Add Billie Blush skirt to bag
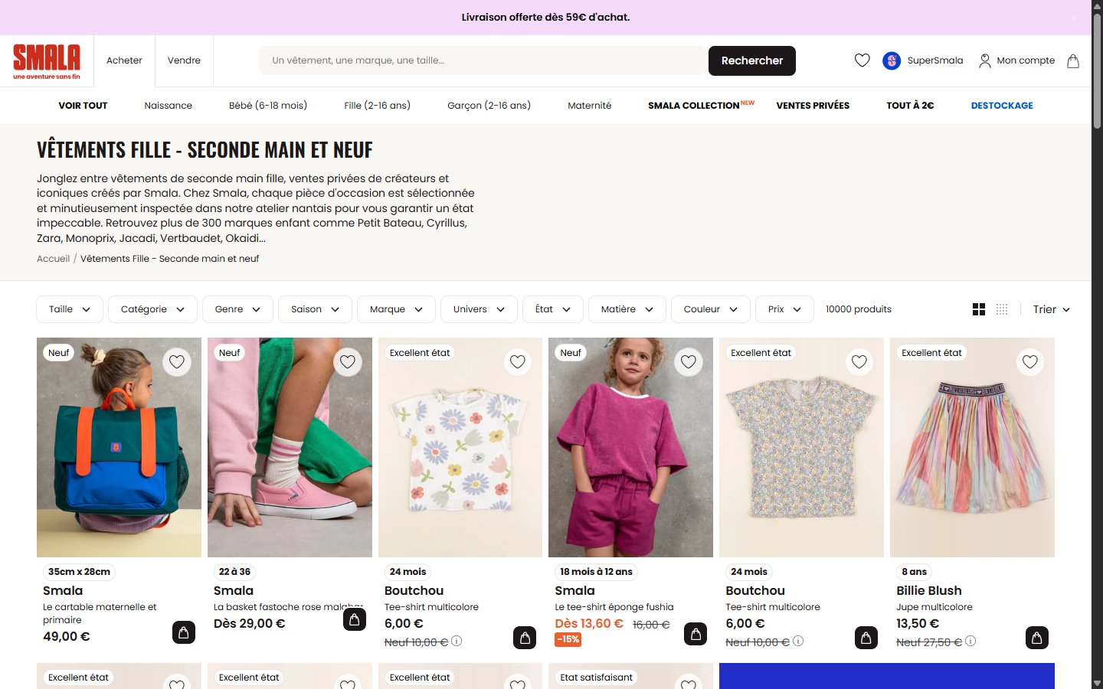Viewport: 1103px width, 689px height. coord(1037,637)
